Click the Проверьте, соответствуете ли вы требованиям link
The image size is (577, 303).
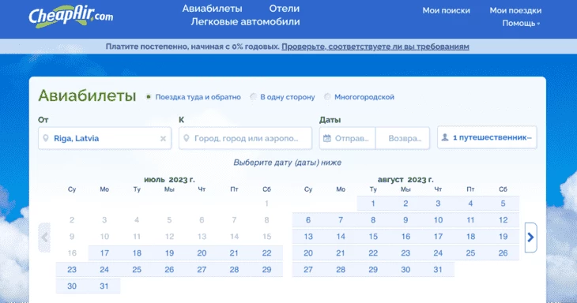pos(375,47)
